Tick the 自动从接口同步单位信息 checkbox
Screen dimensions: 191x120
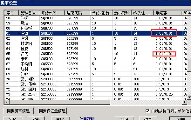147,111
